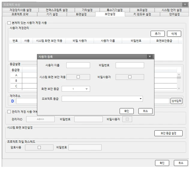
Task: Click scroll down arrow in 등급설명 list
Action: (179, 88)
